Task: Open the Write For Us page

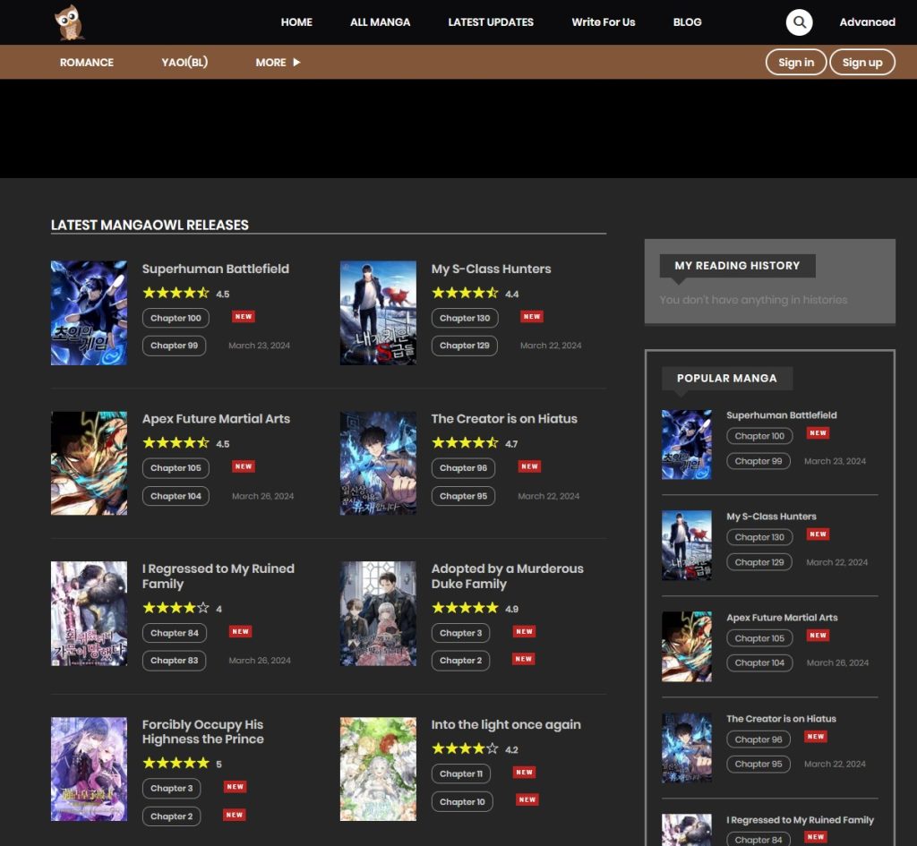Action: pos(603,22)
